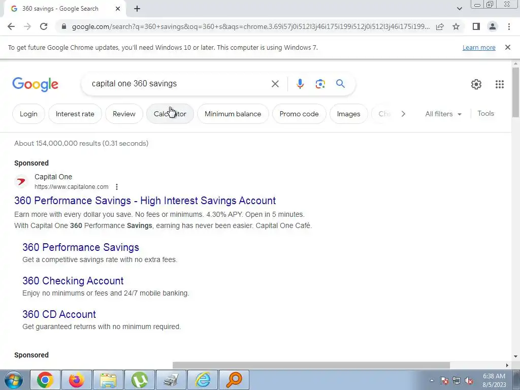Viewport: 520px width, 390px height.
Task: Open the printer/fax taskbar app
Action: (x=171, y=380)
